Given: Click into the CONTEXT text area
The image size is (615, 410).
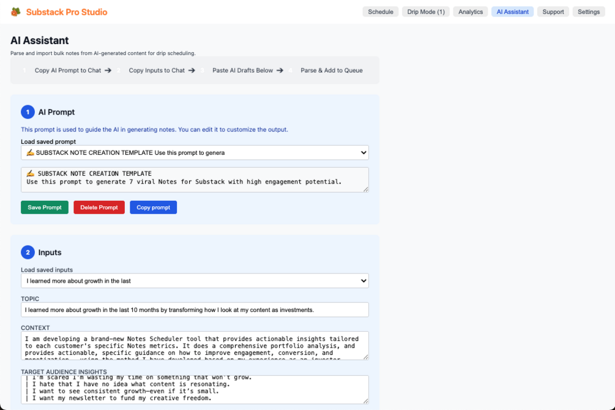Looking at the screenshot, I should pos(195,346).
